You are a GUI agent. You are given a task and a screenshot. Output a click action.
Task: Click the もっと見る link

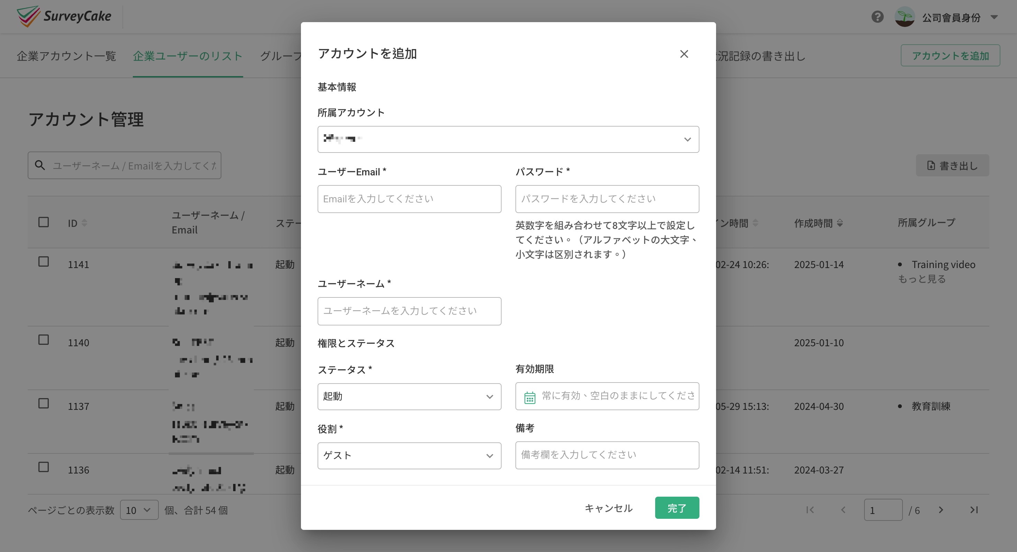(x=922, y=279)
